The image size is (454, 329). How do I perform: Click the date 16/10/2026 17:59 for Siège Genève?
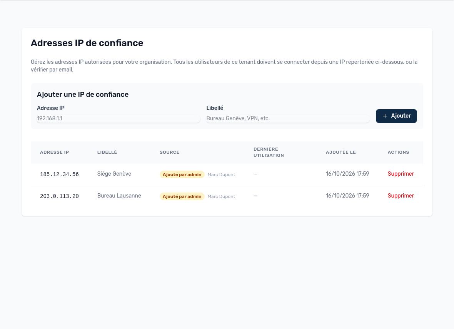(347, 174)
